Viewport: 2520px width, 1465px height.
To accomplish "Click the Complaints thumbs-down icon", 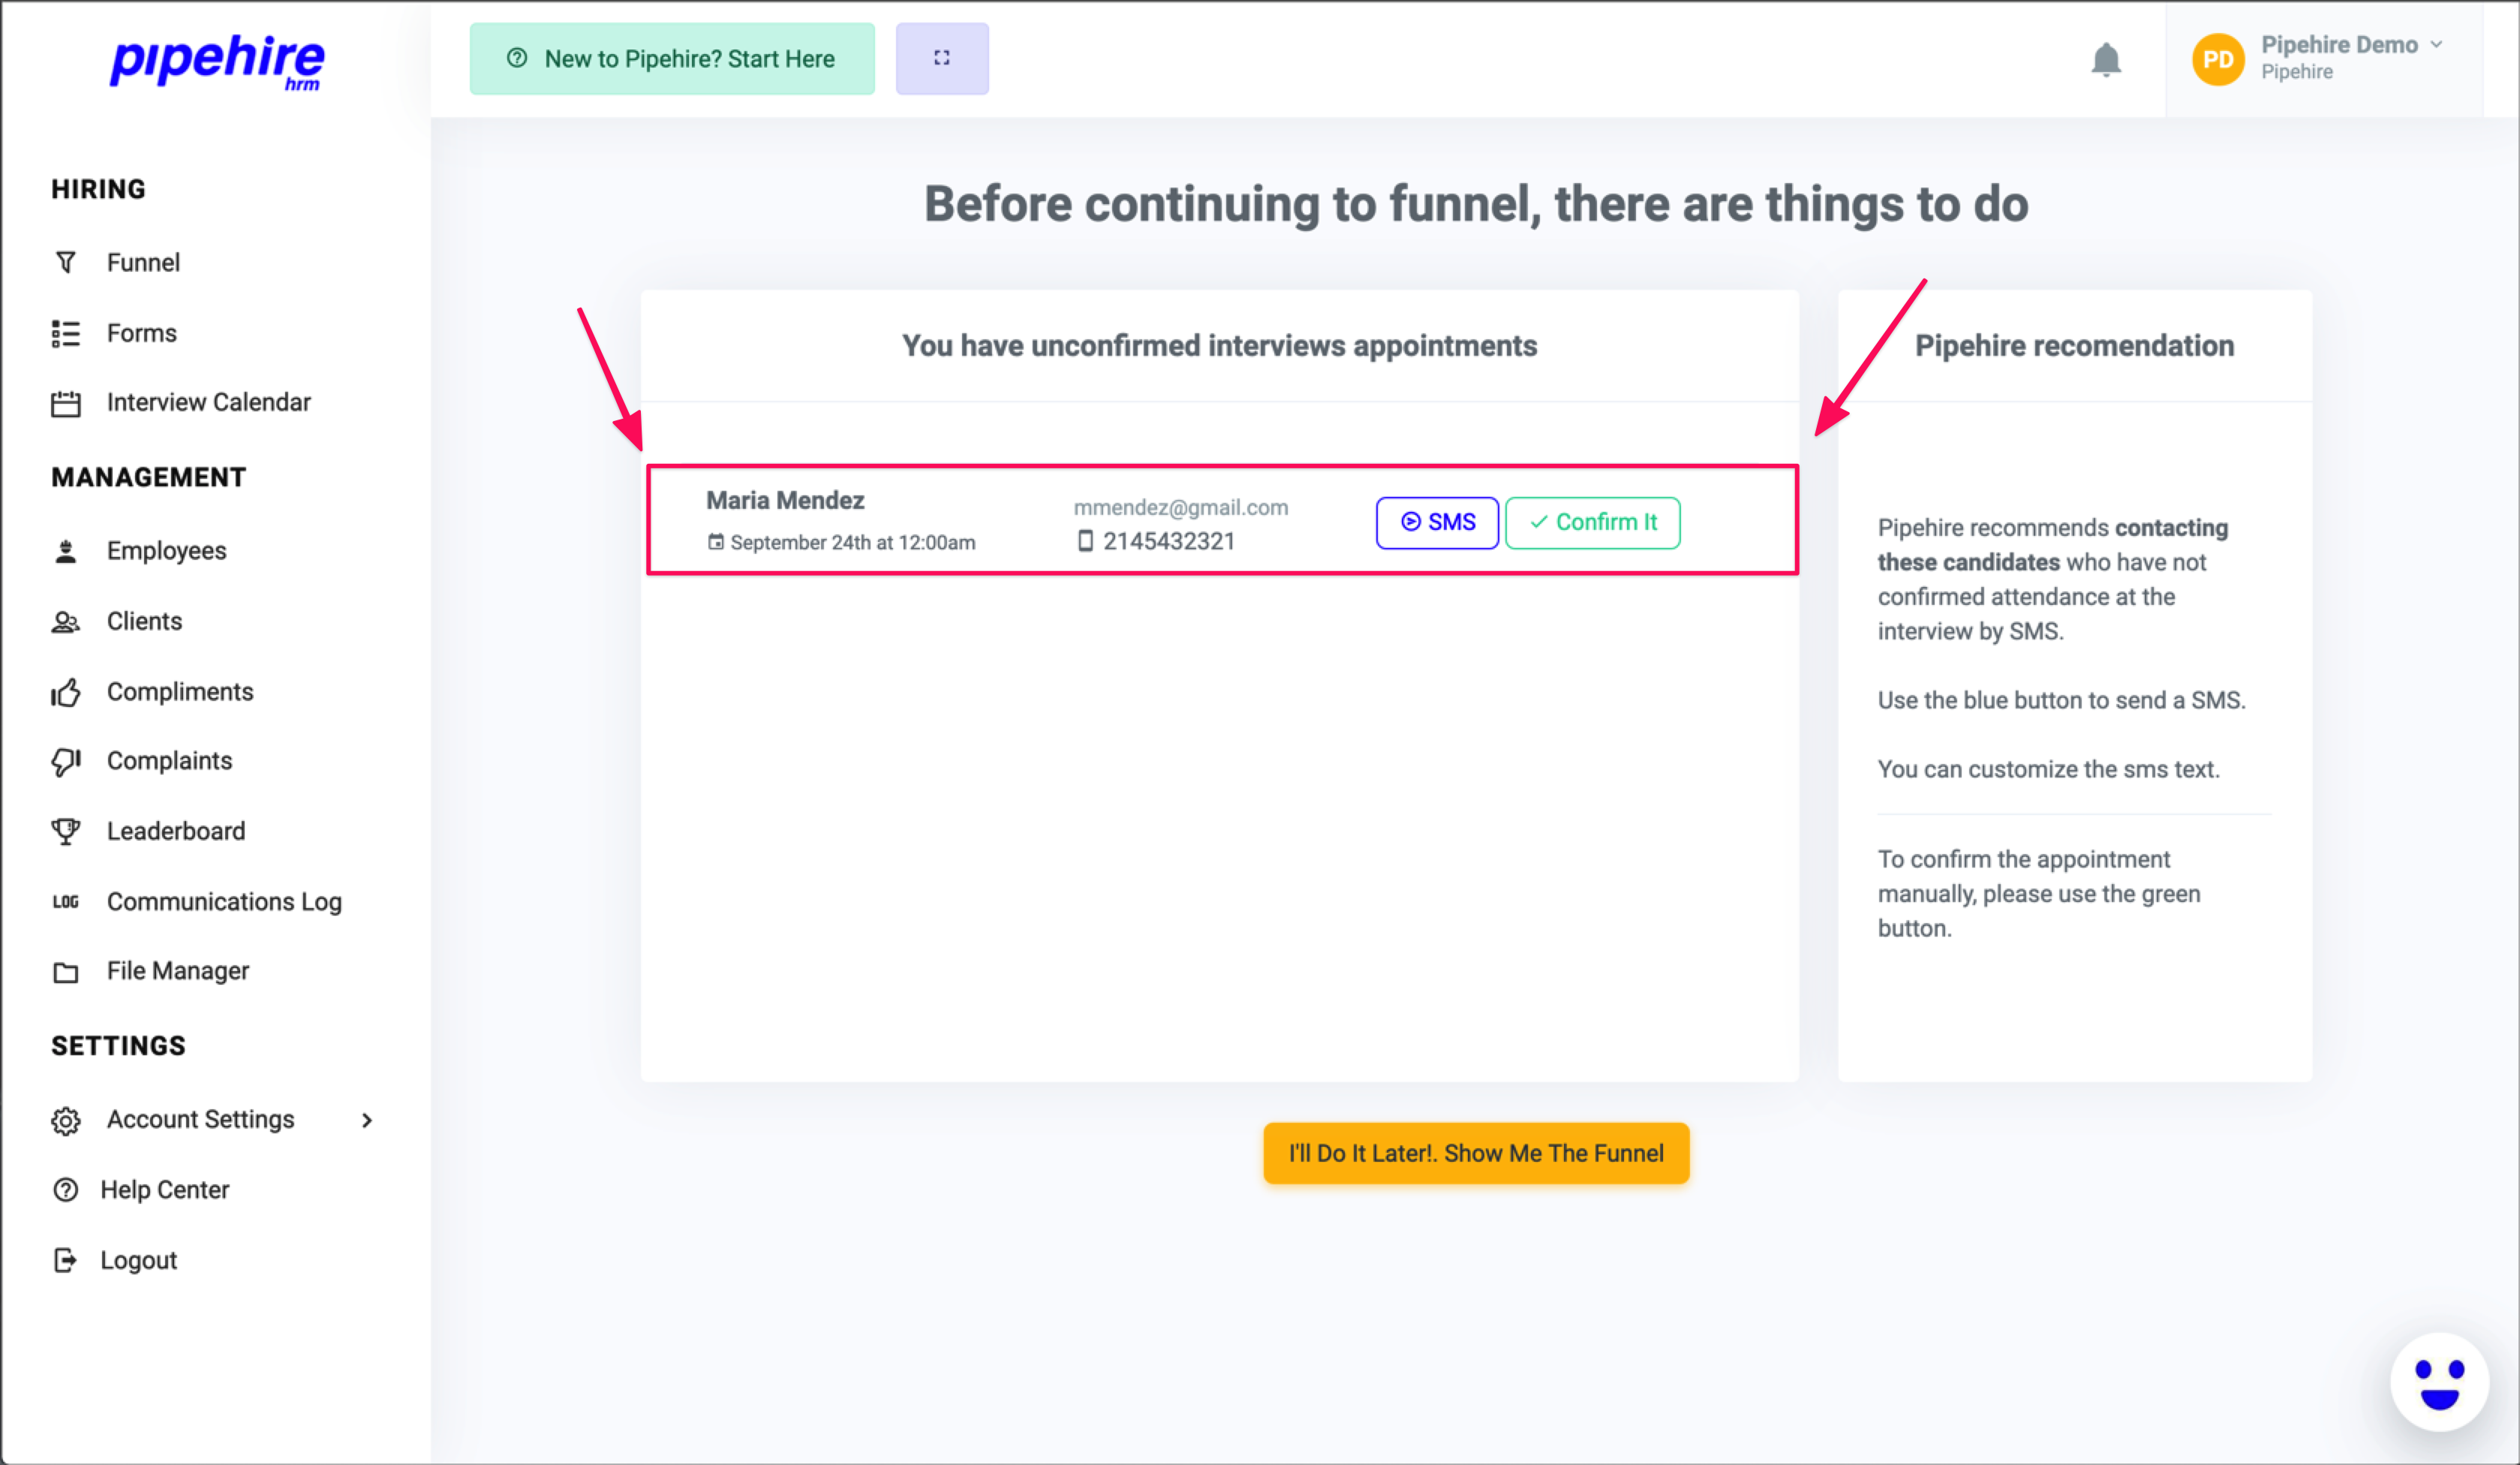I will coord(66,761).
